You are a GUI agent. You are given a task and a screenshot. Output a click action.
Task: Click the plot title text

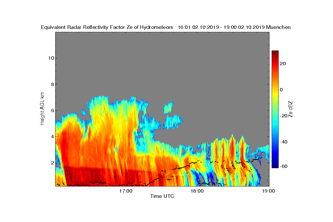click(x=166, y=27)
